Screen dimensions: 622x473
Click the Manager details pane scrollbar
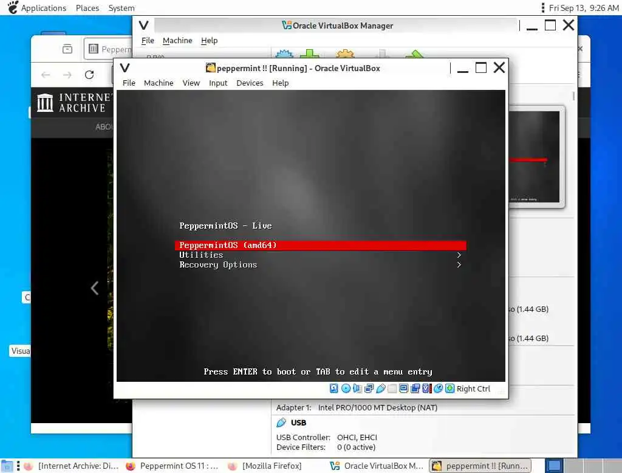tap(573, 97)
